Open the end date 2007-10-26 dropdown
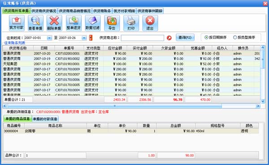This screenshot has height=165, width=269. click(84, 38)
